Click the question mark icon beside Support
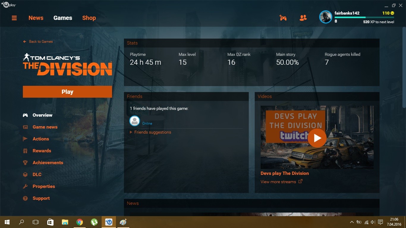Screen dimensions: 406x228 point(25,198)
